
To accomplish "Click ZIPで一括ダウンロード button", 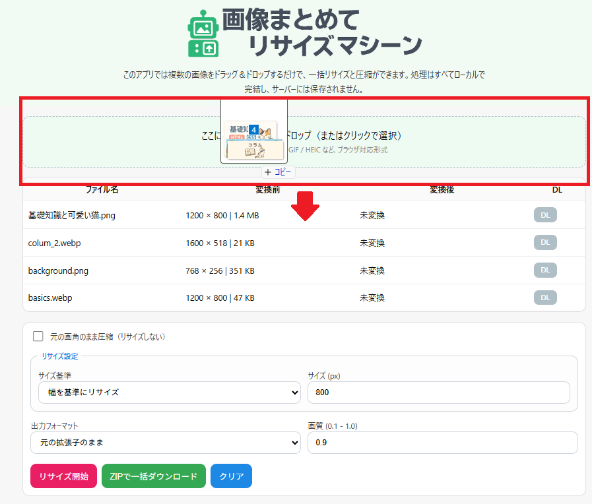I will pyautogui.click(x=154, y=476).
